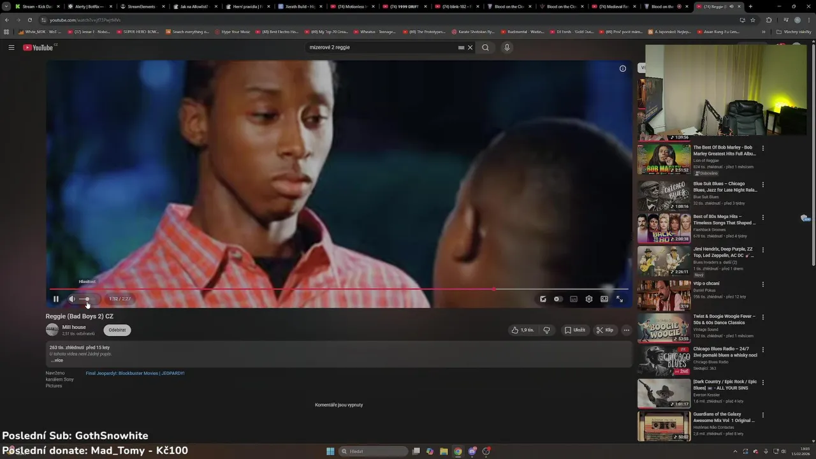The height and width of the screenshot is (459, 816).
Task: Open 'Jimi Hendrix, Deep Purple, ZZ Top' video
Action: click(725, 252)
